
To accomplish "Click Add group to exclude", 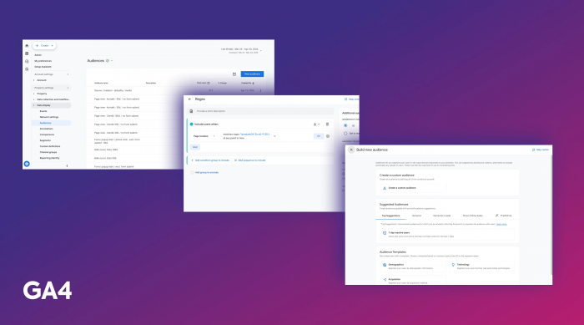I will pos(205,172).
